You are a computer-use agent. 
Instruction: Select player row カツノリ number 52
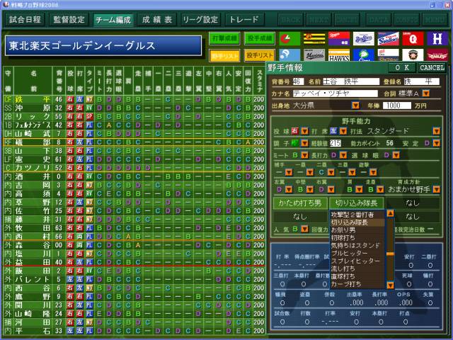tap(134, 168)
